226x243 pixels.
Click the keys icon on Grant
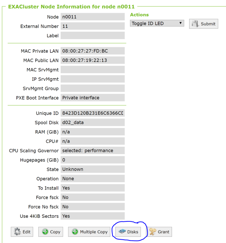[x=153, y=232]
